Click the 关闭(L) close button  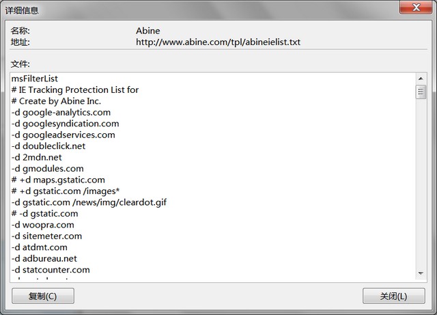pyautogui.click(x=394, y=296)
